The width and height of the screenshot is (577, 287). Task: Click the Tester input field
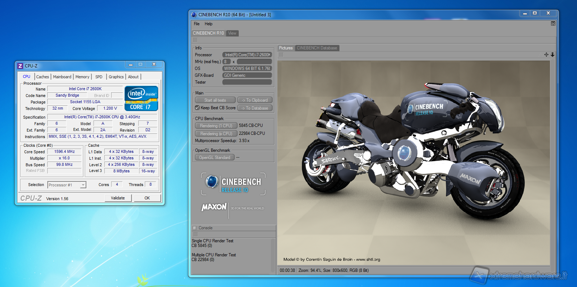click(x=247, y=82)
